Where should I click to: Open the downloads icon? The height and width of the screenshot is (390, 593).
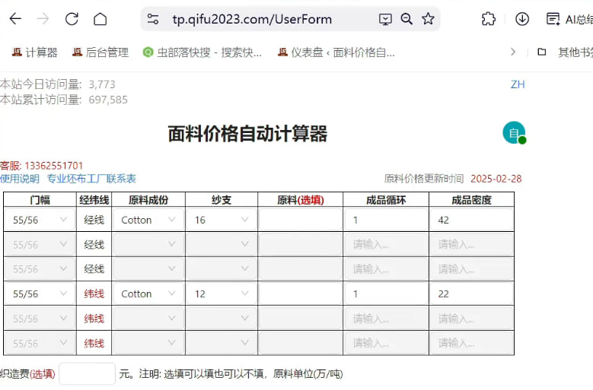(522, 18)
